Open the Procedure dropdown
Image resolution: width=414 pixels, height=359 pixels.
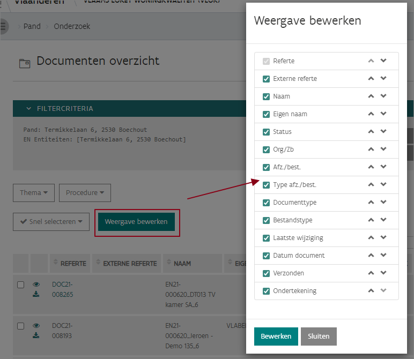(85, 193)
